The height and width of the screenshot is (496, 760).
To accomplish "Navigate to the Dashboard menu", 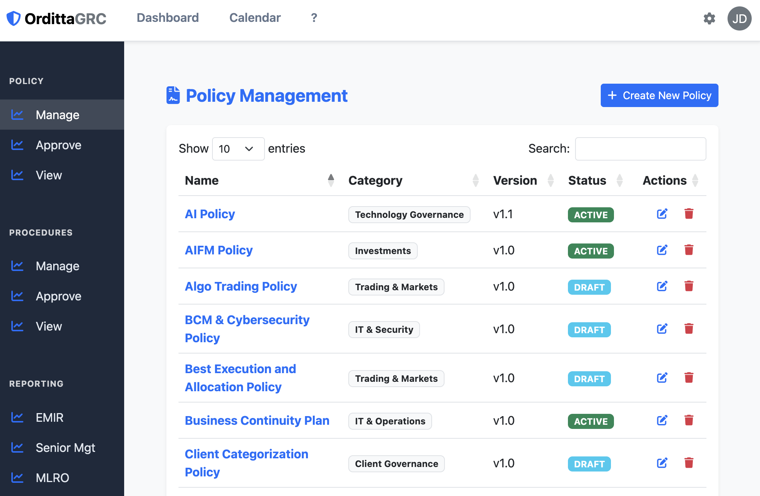I will [x=168, y=18].
